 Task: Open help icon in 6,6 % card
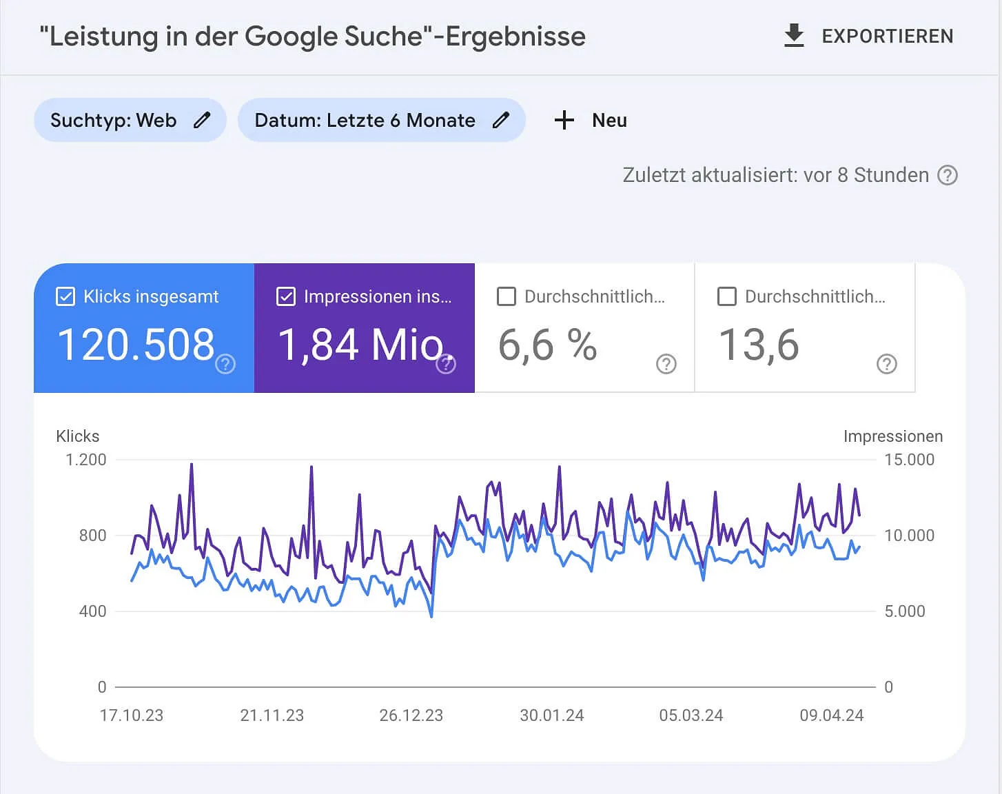click(666, 364)
